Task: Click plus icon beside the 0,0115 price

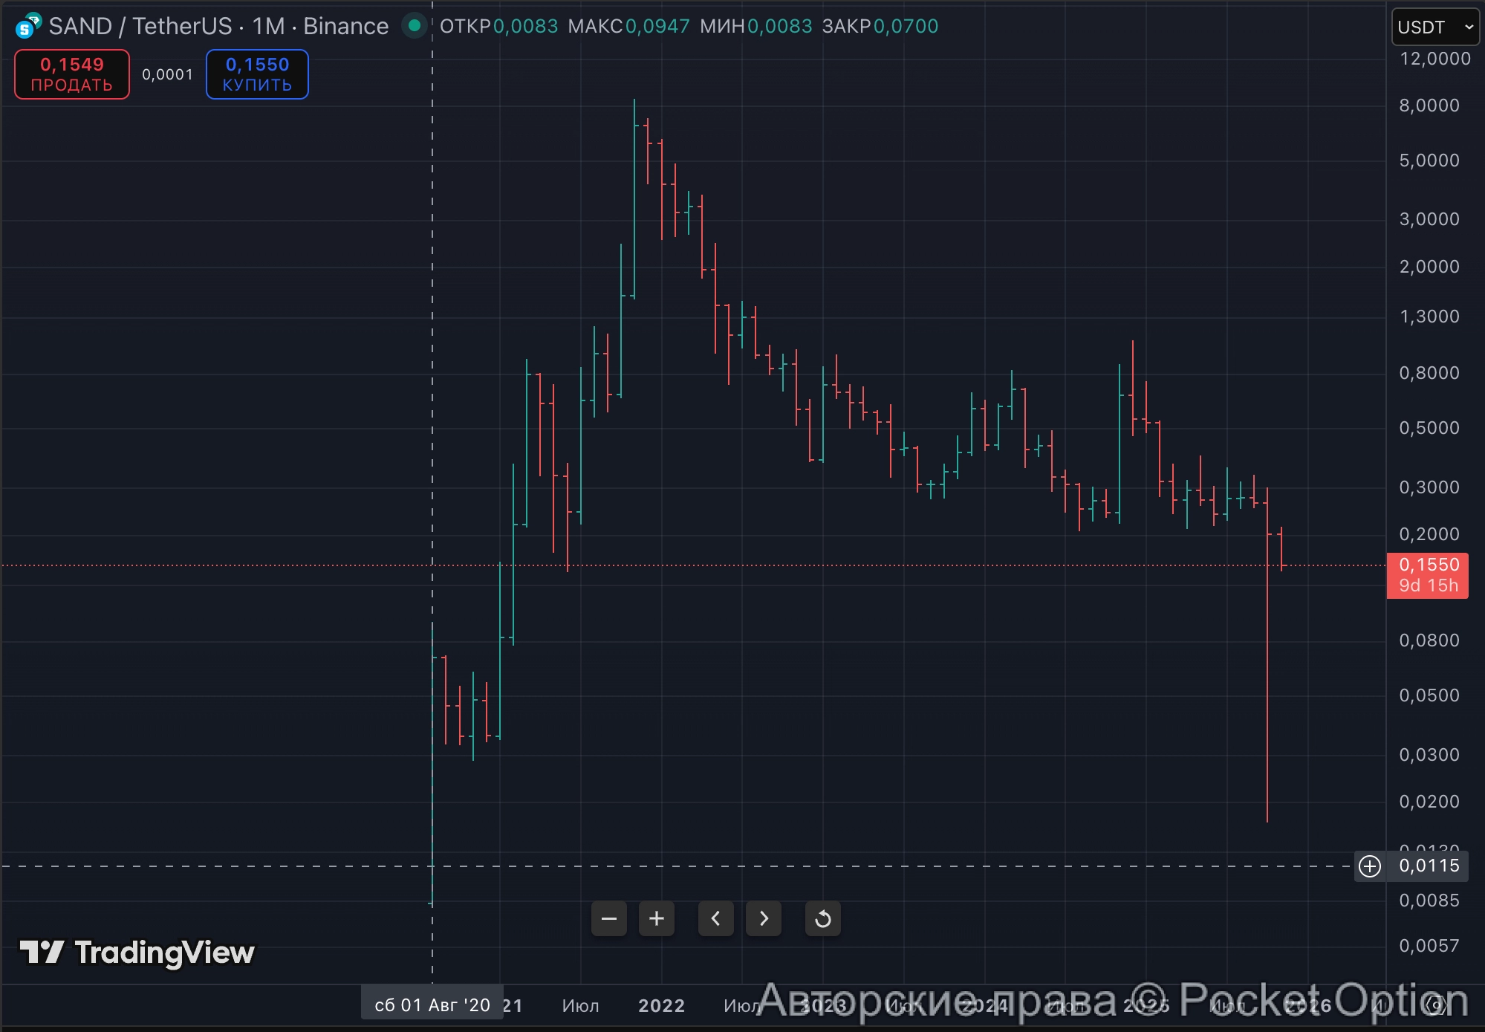Action: 1370,866
